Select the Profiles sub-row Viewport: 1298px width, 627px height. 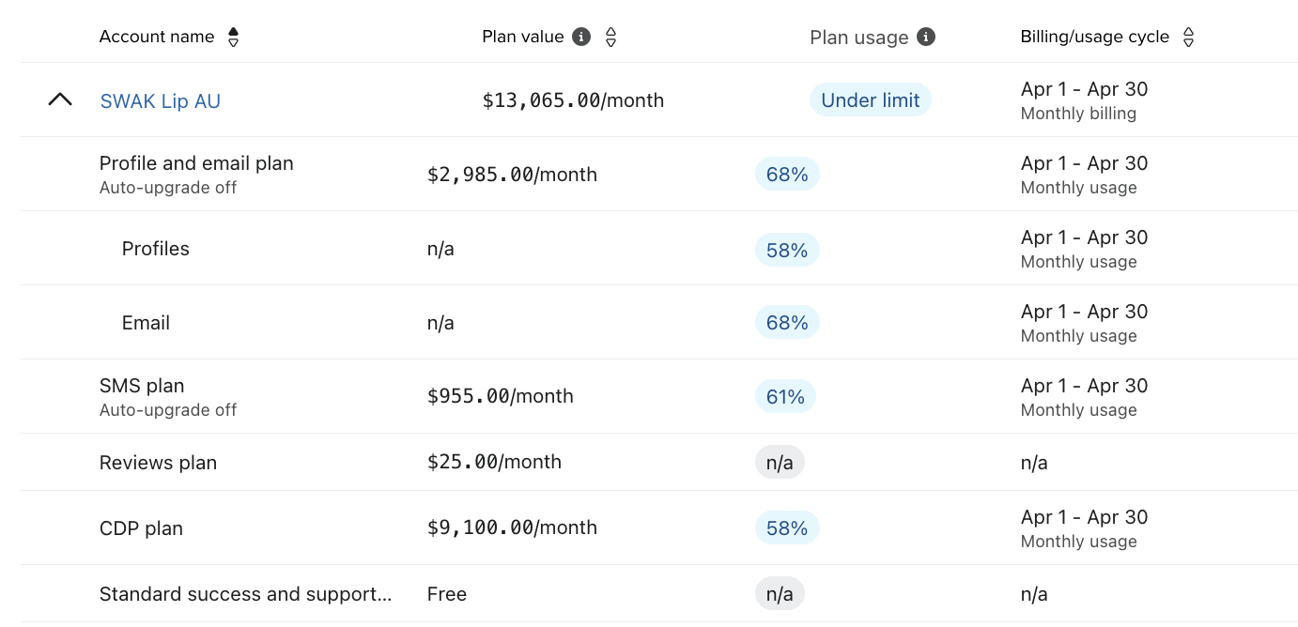pos(156,249)
